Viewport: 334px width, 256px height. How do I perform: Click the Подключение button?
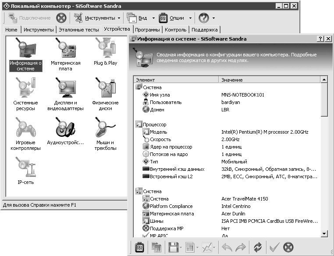tap(29, 18)
